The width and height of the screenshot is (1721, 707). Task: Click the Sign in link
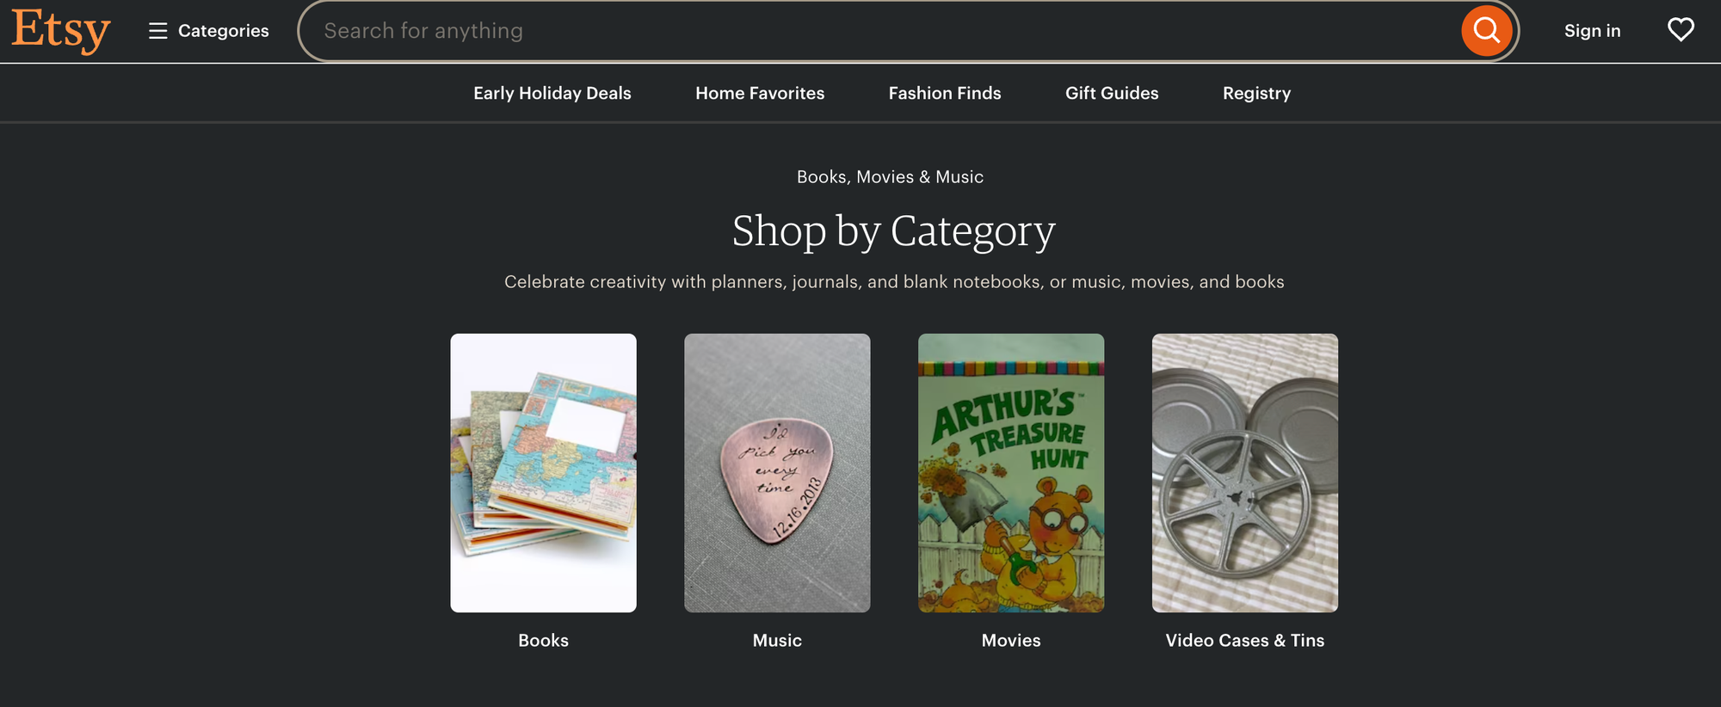pyautogui.click(x=1592, y=30)
